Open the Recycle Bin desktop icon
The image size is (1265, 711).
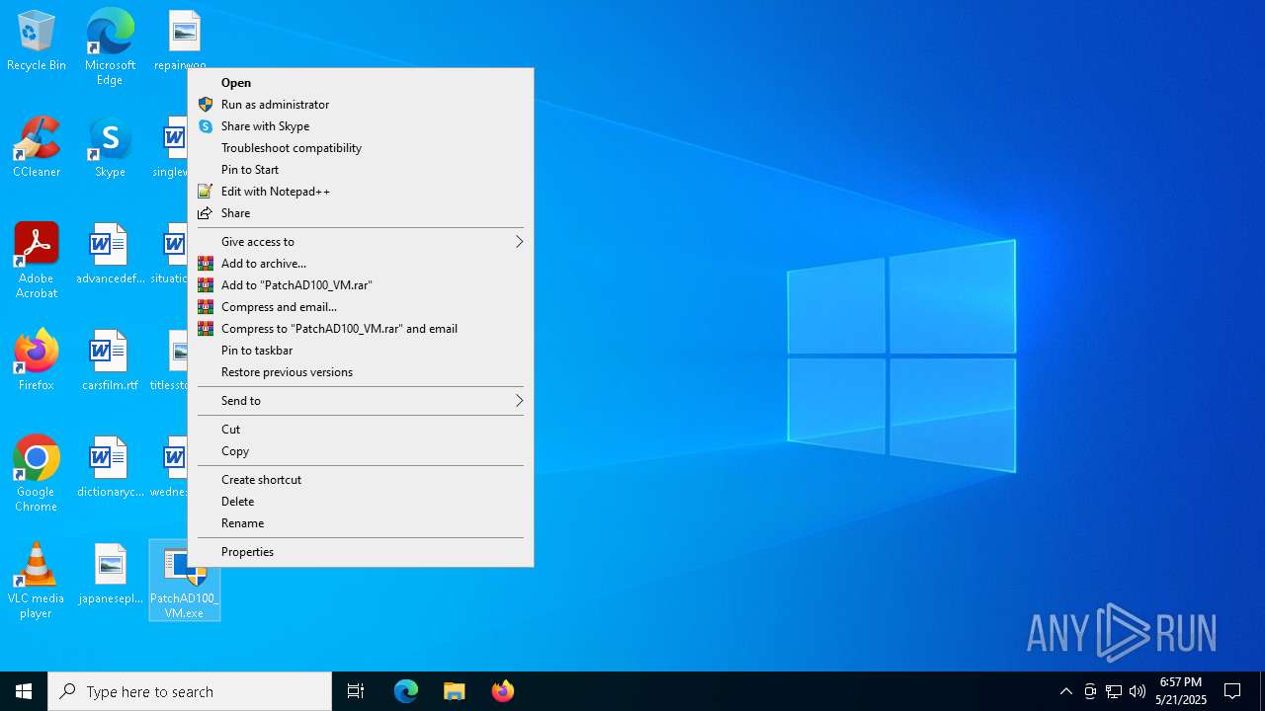[x=37, y=40]
